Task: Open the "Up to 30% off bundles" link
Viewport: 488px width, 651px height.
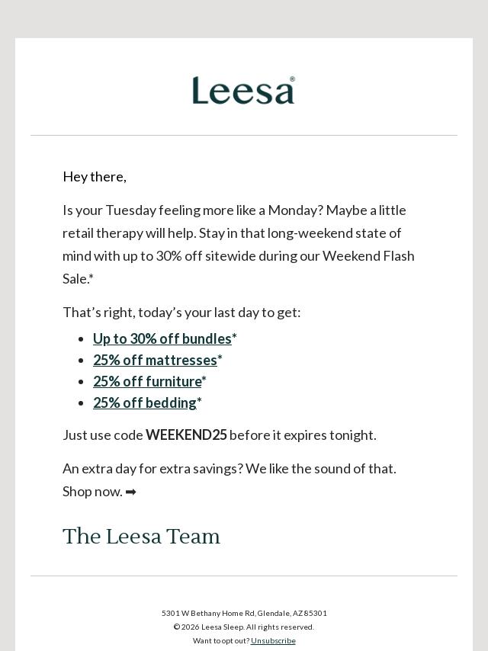Action: (162, 338)
